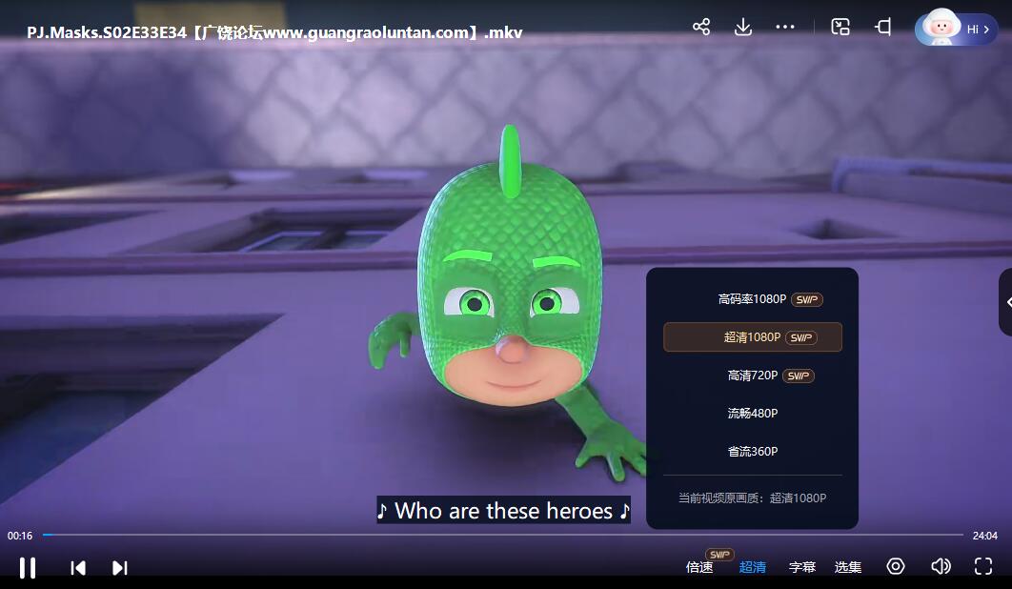Image resolution: width=1012 pixels, height=589 pixels.
Task: Click the circular settings icon in control bar
Action: click(896, 566)
